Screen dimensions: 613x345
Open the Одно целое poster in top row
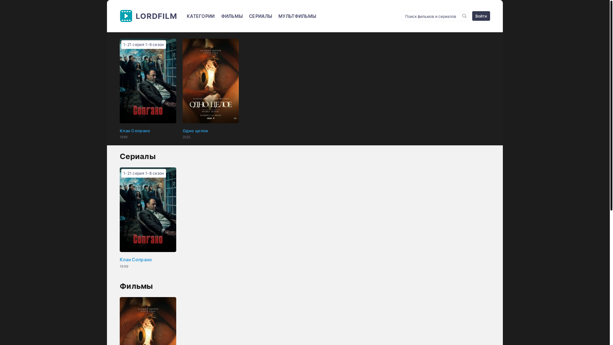click(211, 81)
